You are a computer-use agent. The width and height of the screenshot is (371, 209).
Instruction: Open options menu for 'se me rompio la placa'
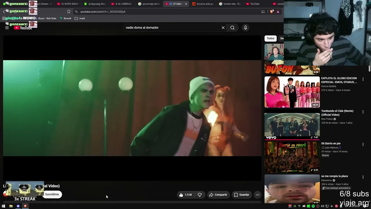click(363, 177)
